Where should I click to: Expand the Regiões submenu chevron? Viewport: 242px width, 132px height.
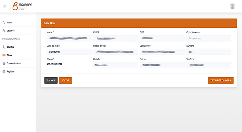tap(32, 71)
